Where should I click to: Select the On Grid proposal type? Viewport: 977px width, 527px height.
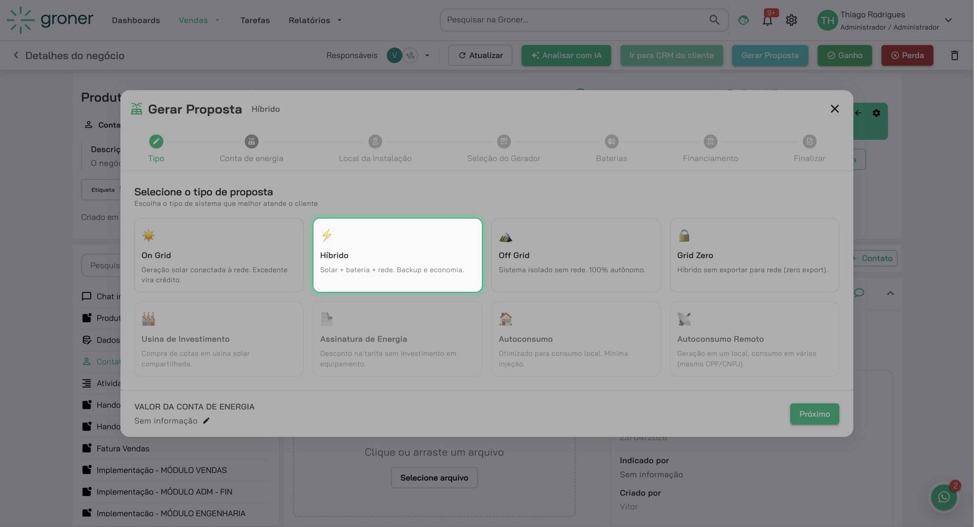point(218,255)
